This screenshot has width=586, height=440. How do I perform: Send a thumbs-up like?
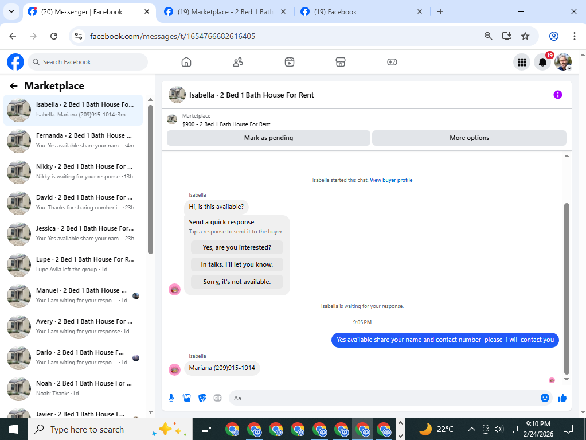click(562, 398)
